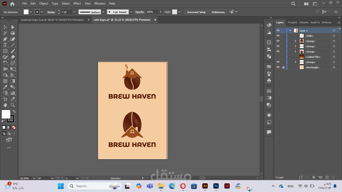Pick the Paintbrush tool

13,51
